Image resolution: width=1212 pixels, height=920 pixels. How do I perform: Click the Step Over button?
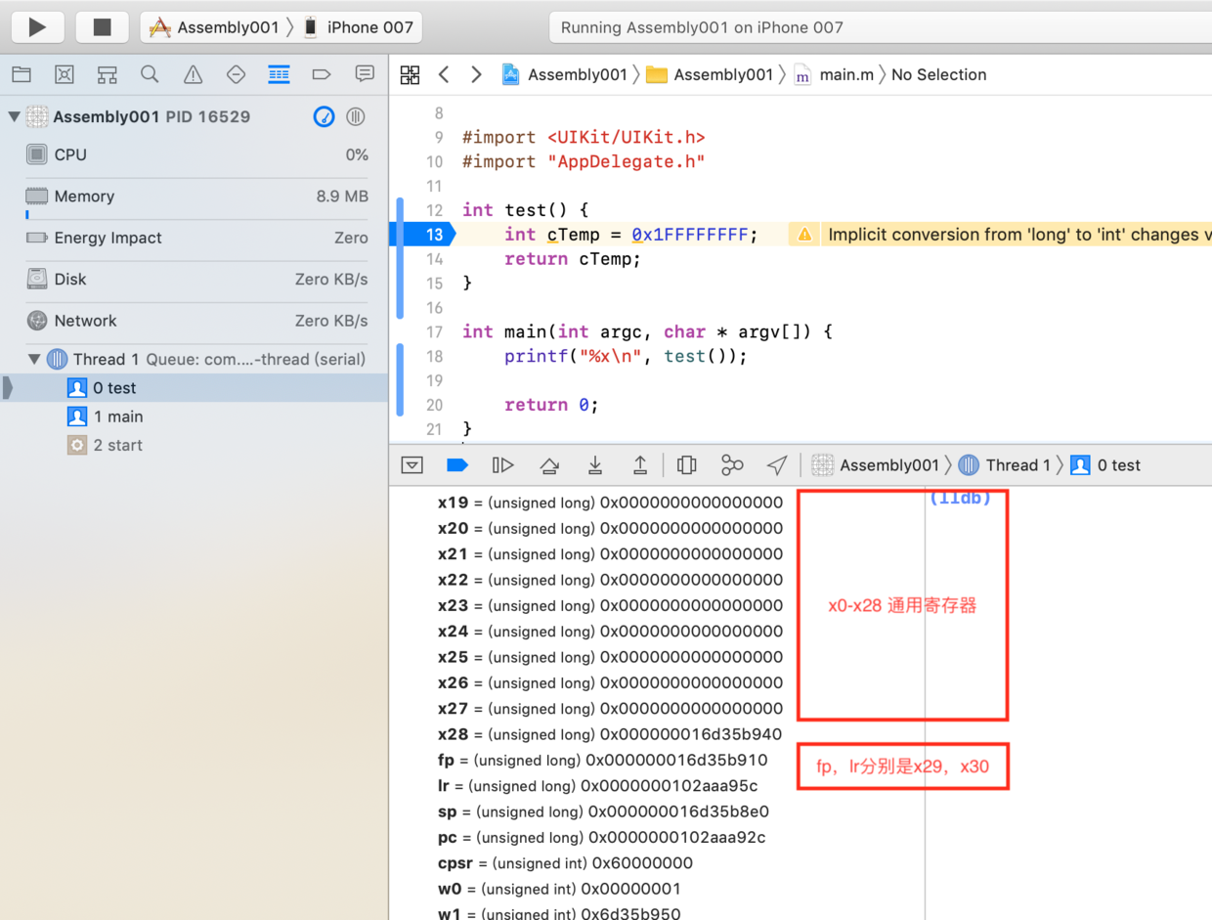tap(549, 465)
